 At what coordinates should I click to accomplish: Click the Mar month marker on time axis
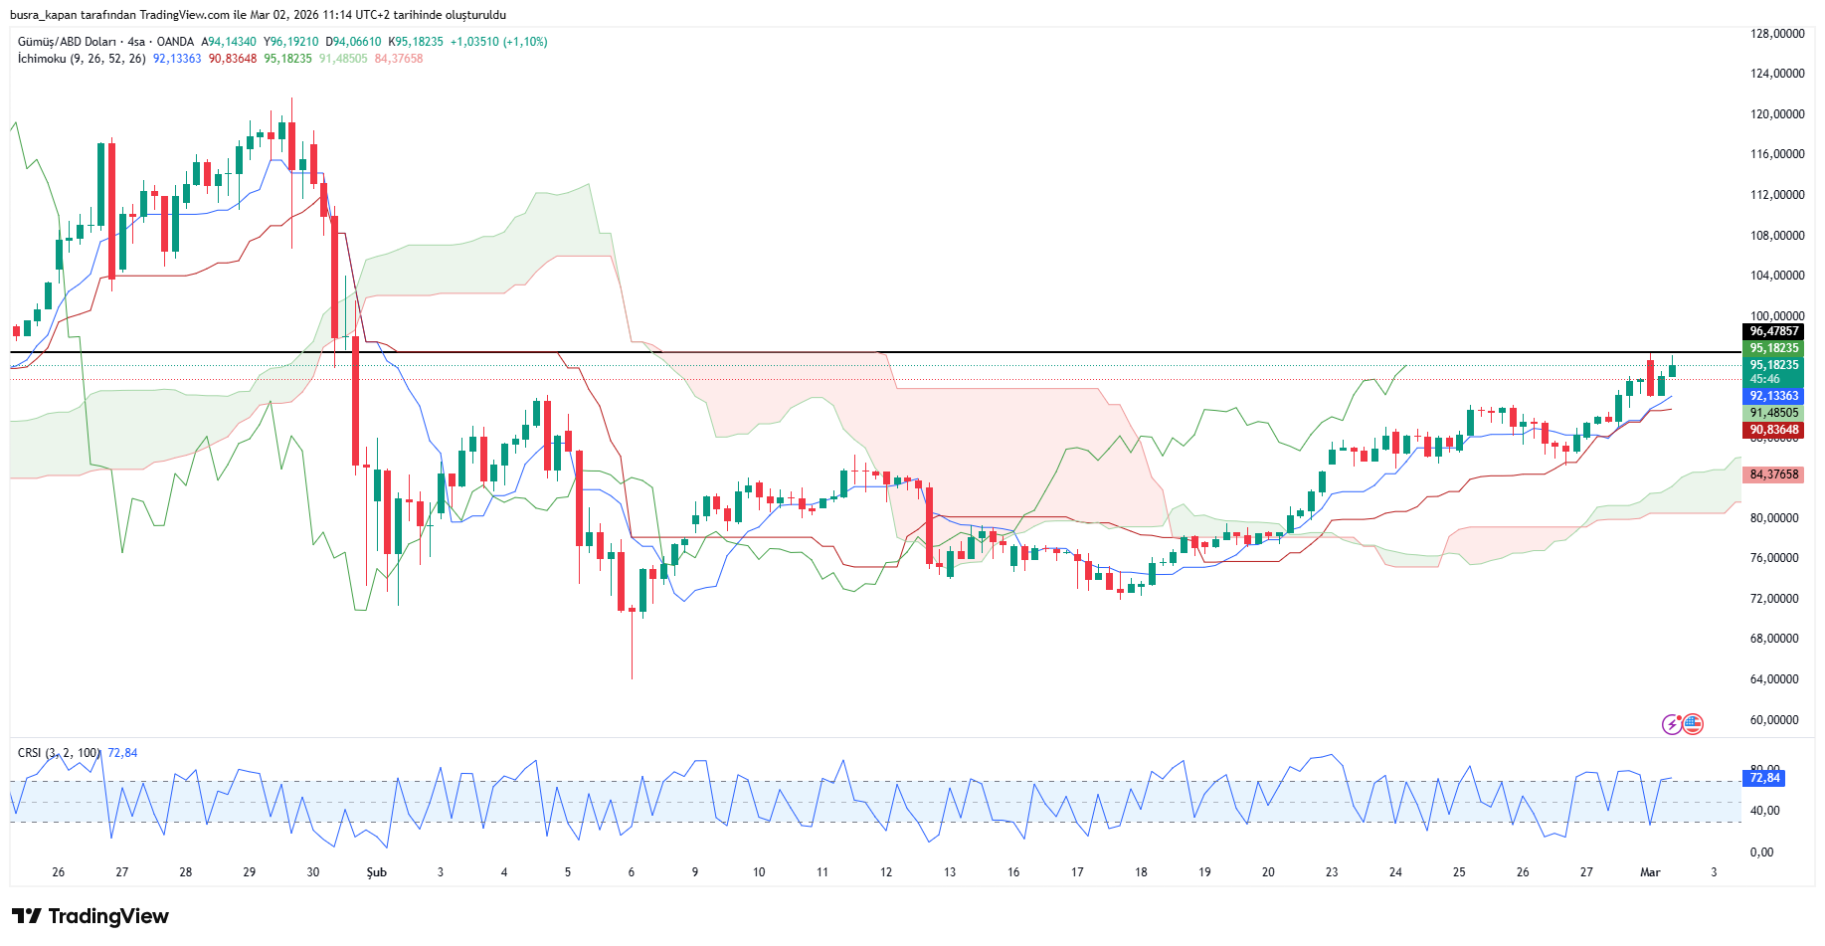[x=1650, y=872]
